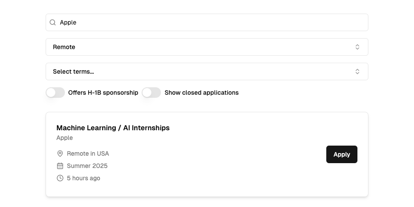Click the chevron icon in Select terms dropdown
The width and height of the screenshot is (414, 207).
357,71
